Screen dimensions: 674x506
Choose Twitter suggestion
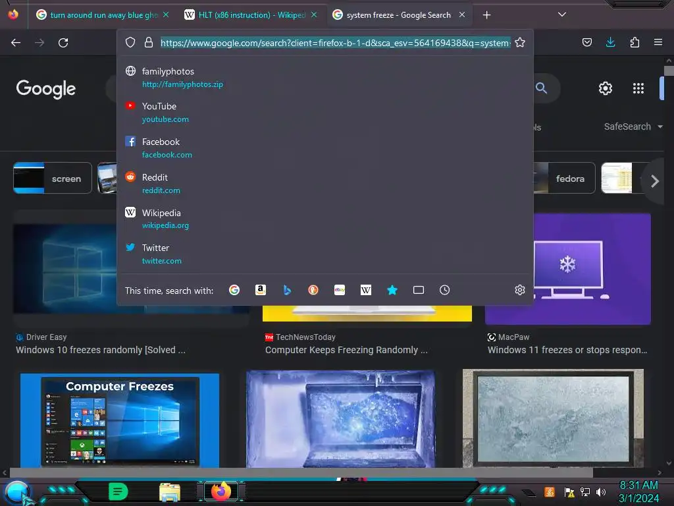coord(325,254)
